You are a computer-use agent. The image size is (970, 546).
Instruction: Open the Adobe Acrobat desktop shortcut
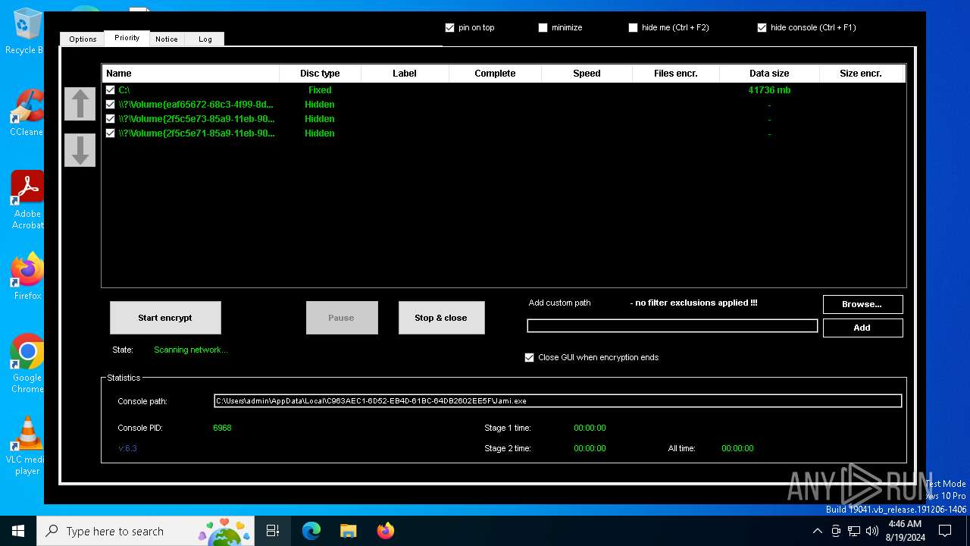[27, 200]
